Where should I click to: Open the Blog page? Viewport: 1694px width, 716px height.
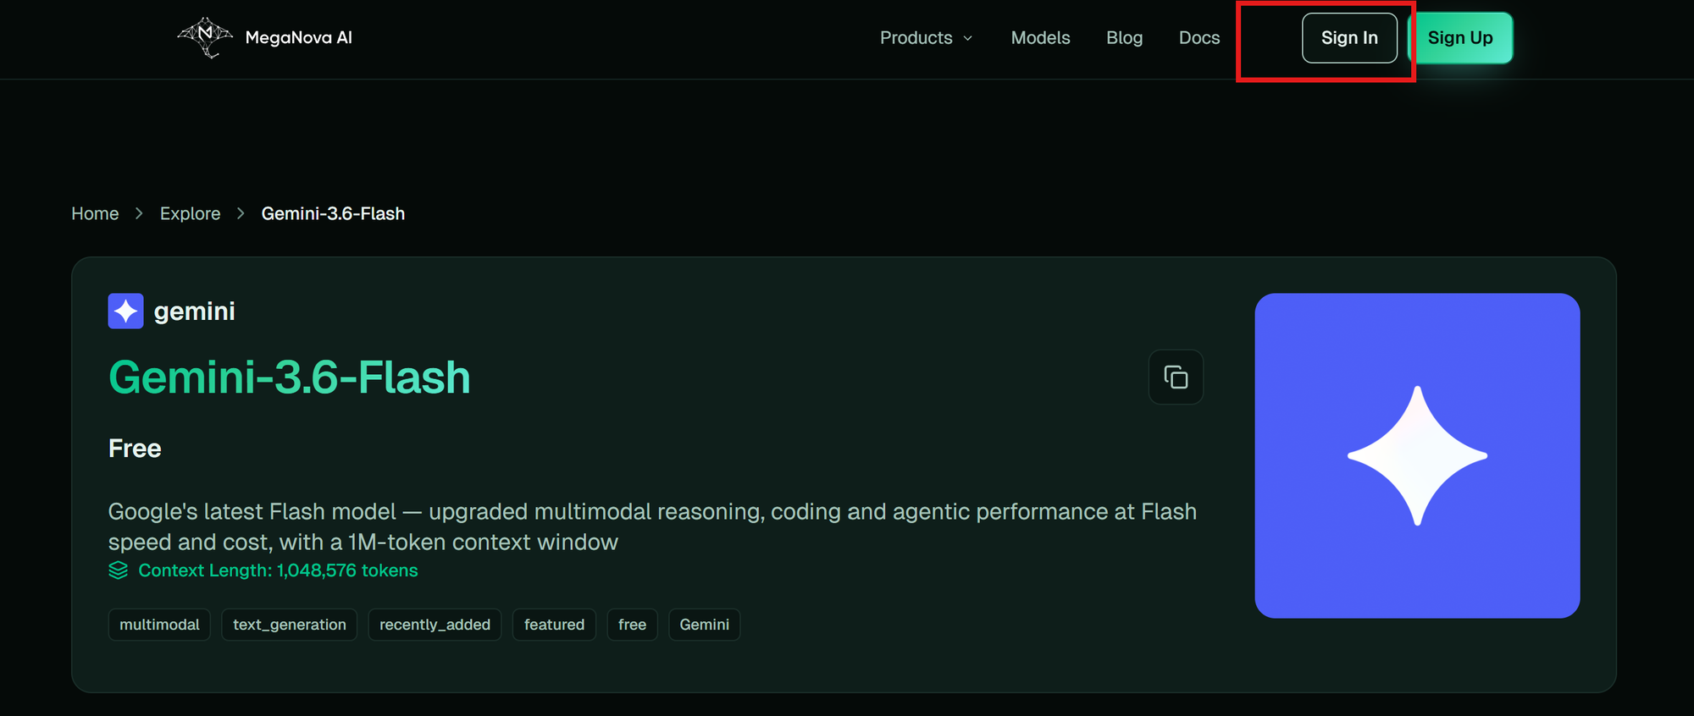pos(1124,38)
